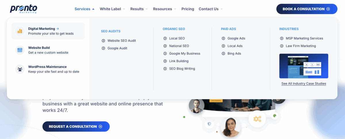Click the arrow icon beside Link Building
This screenshot has height=139, width=345.
tap(165, 61)
